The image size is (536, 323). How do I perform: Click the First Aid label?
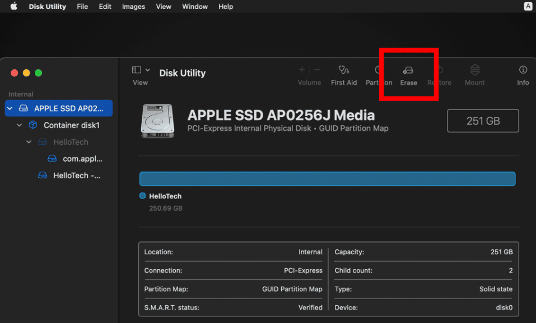tap(344, 83)
